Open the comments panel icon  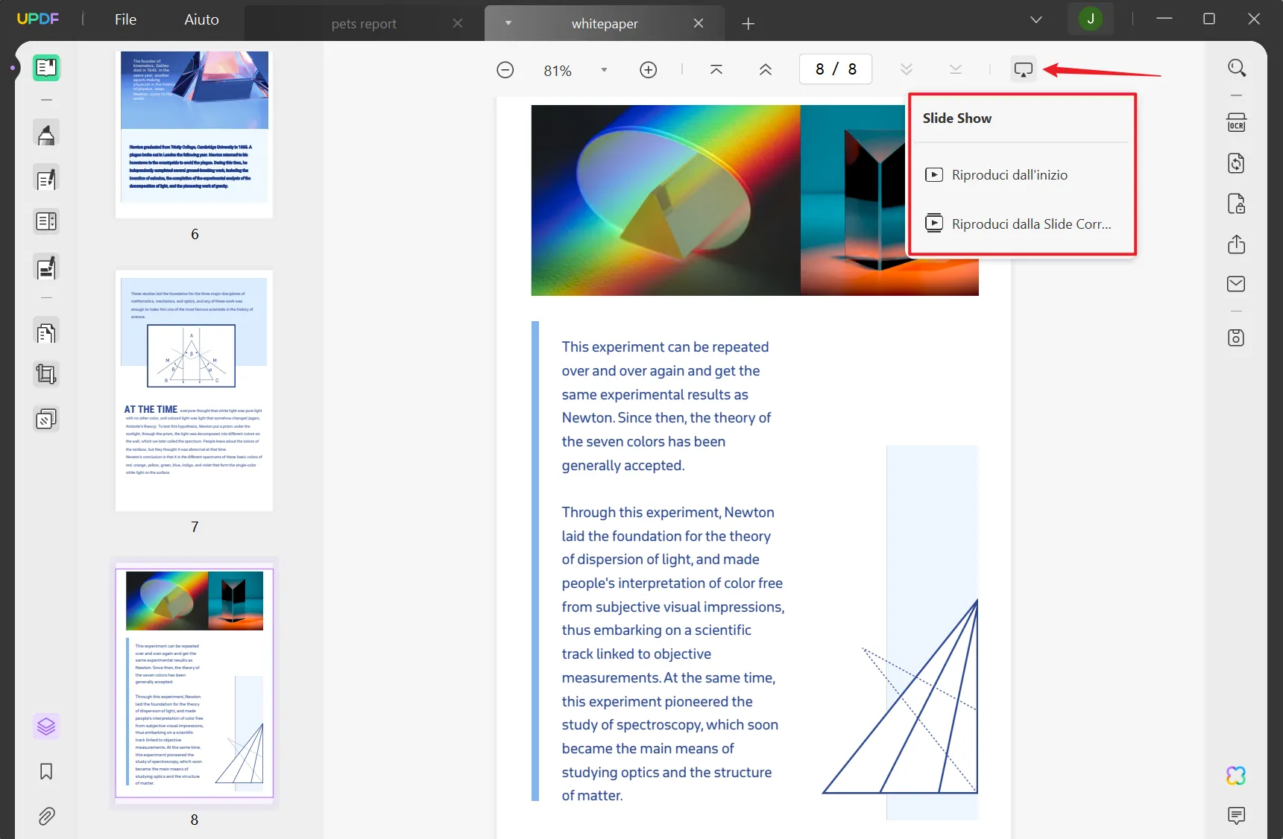point(1237,815)
